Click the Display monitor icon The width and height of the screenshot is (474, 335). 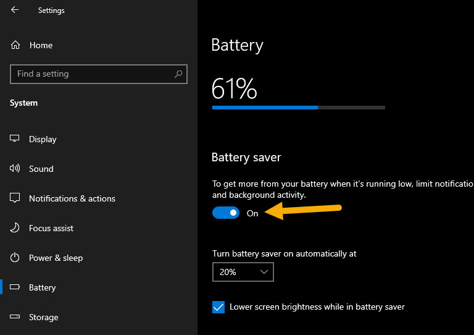click(x=15, y=139)
